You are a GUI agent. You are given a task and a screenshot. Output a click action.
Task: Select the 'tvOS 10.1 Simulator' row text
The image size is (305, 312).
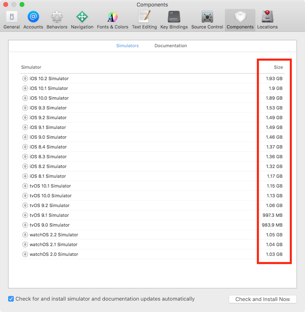coord(50,186)
